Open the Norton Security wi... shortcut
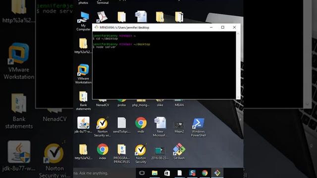Viewport: 317px width, 178px height. (103, 127)
